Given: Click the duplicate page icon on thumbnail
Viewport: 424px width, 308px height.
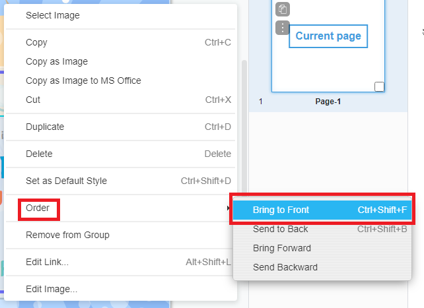Looking at the screenshot, I should pos(283,9).
